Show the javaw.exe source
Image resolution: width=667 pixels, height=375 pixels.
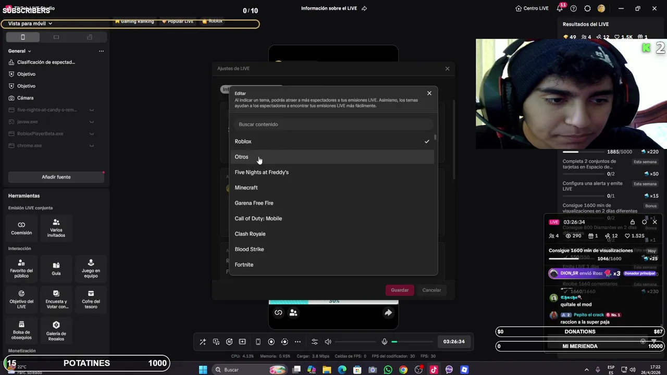[92, 122]
